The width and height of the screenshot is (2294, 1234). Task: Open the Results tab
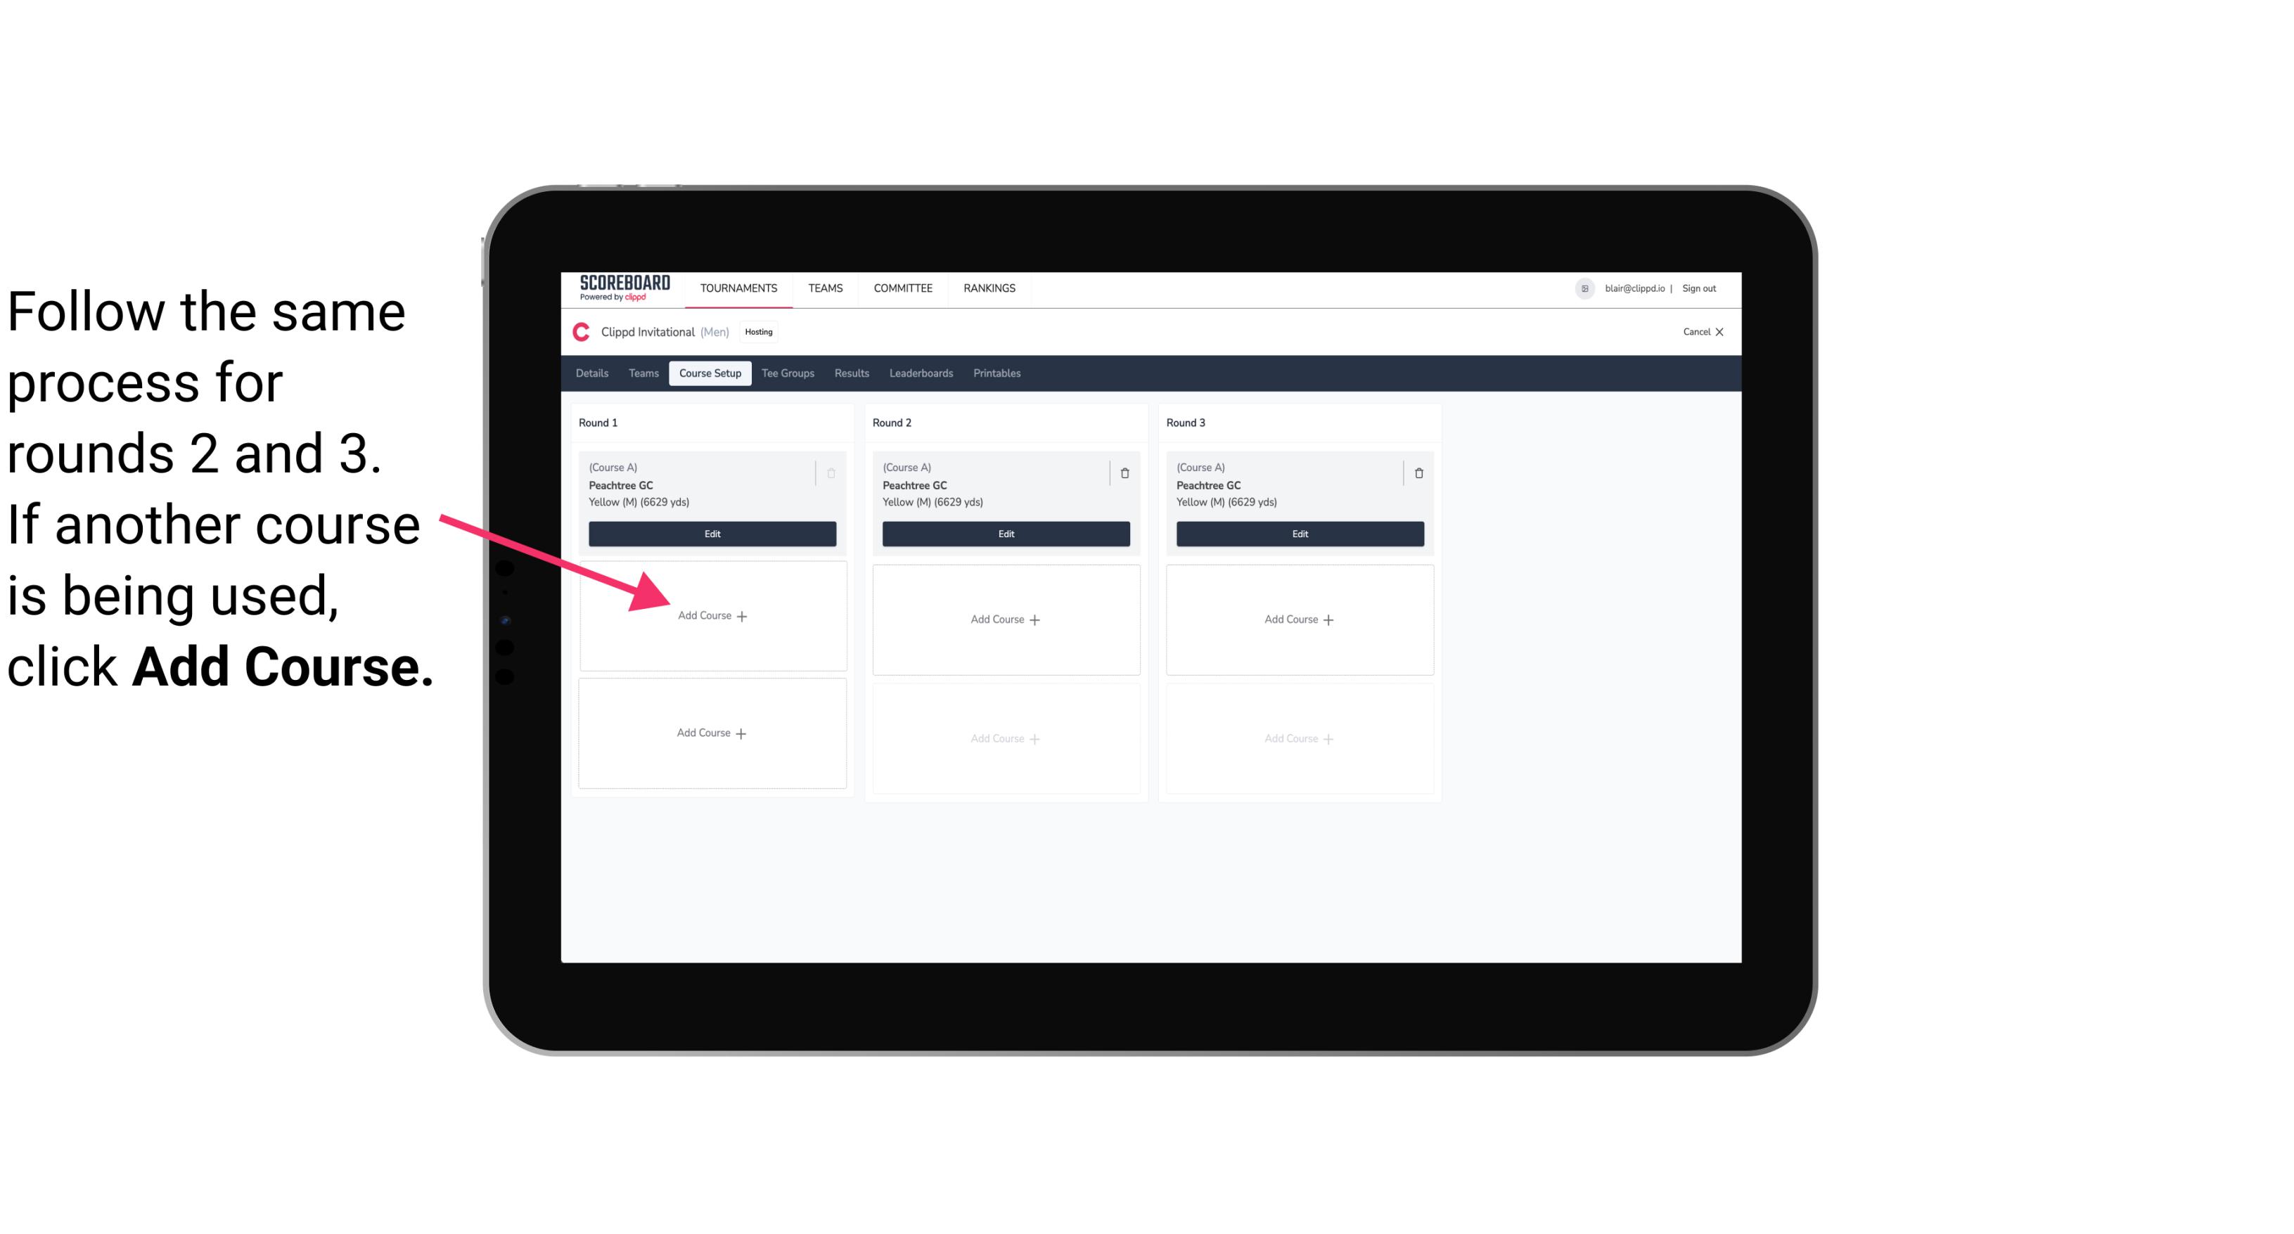851,373
